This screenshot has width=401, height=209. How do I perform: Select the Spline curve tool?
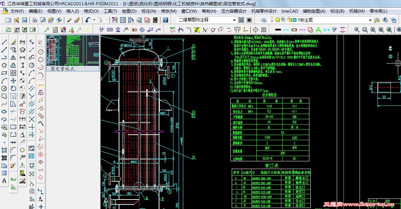pyautogui.click(x=4, y=104)
